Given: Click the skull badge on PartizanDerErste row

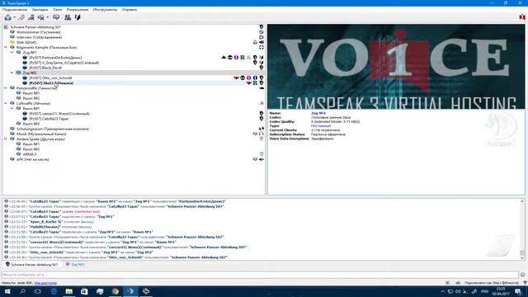Looking at the screenshot, I should tap(230, 58).
